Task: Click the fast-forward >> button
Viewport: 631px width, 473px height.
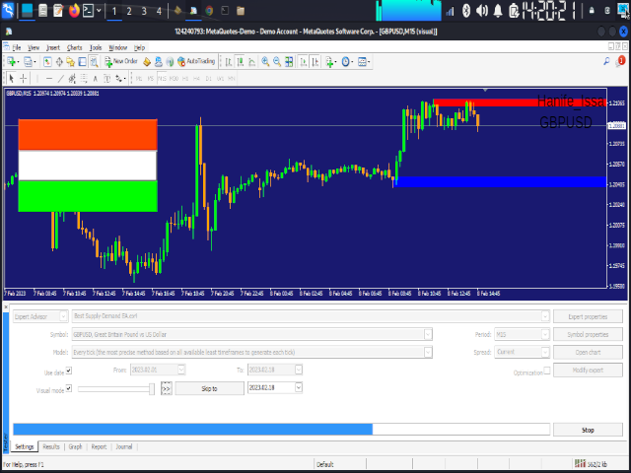Action: [166, 388]
